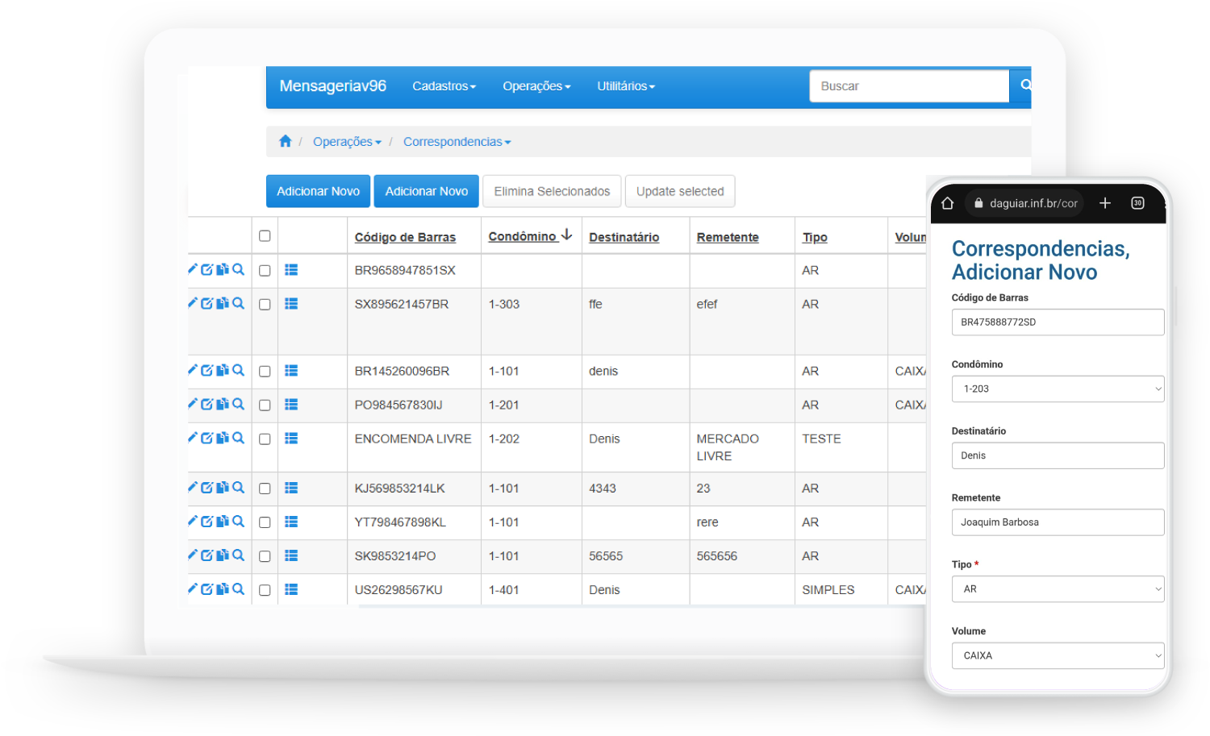
Task: Click the copy icon for ENCOMENDA LIVRE row
Action: [223, 438]
